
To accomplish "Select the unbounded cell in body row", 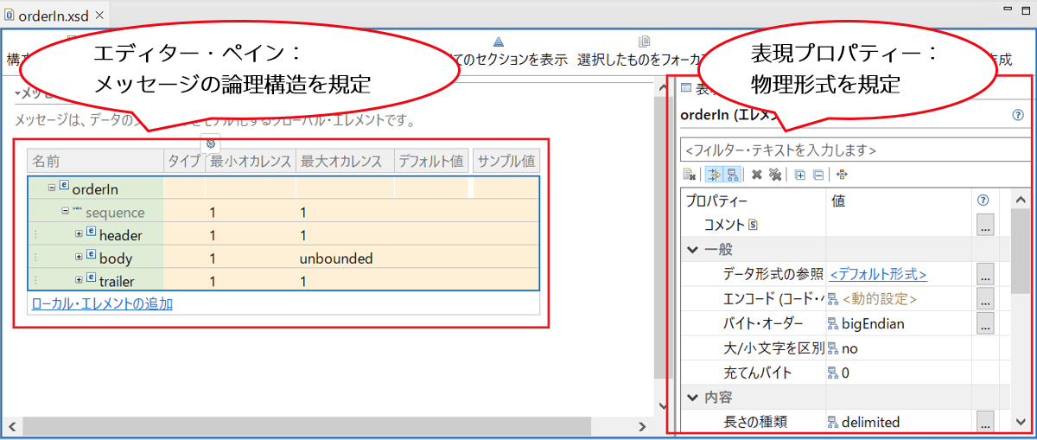I will tap(336, 258).
